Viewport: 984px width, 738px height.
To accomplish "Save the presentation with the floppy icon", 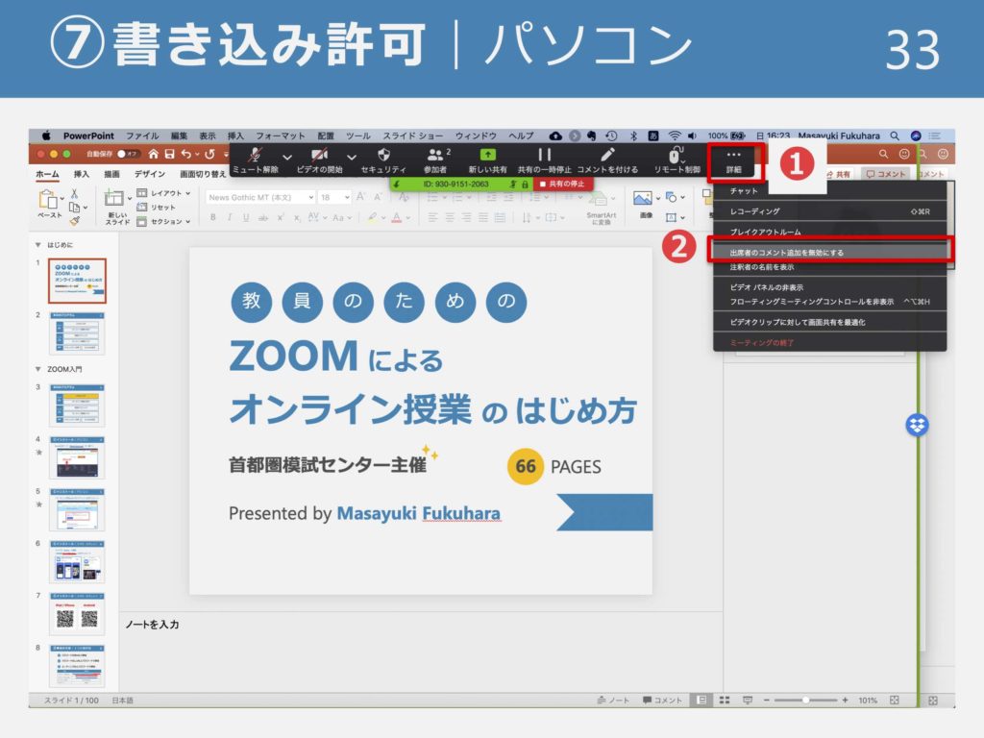I will 169,154.
